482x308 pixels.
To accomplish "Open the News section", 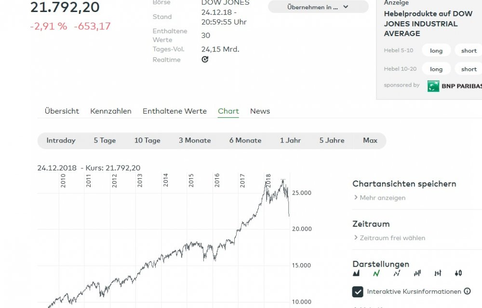I will coord(260,111).
